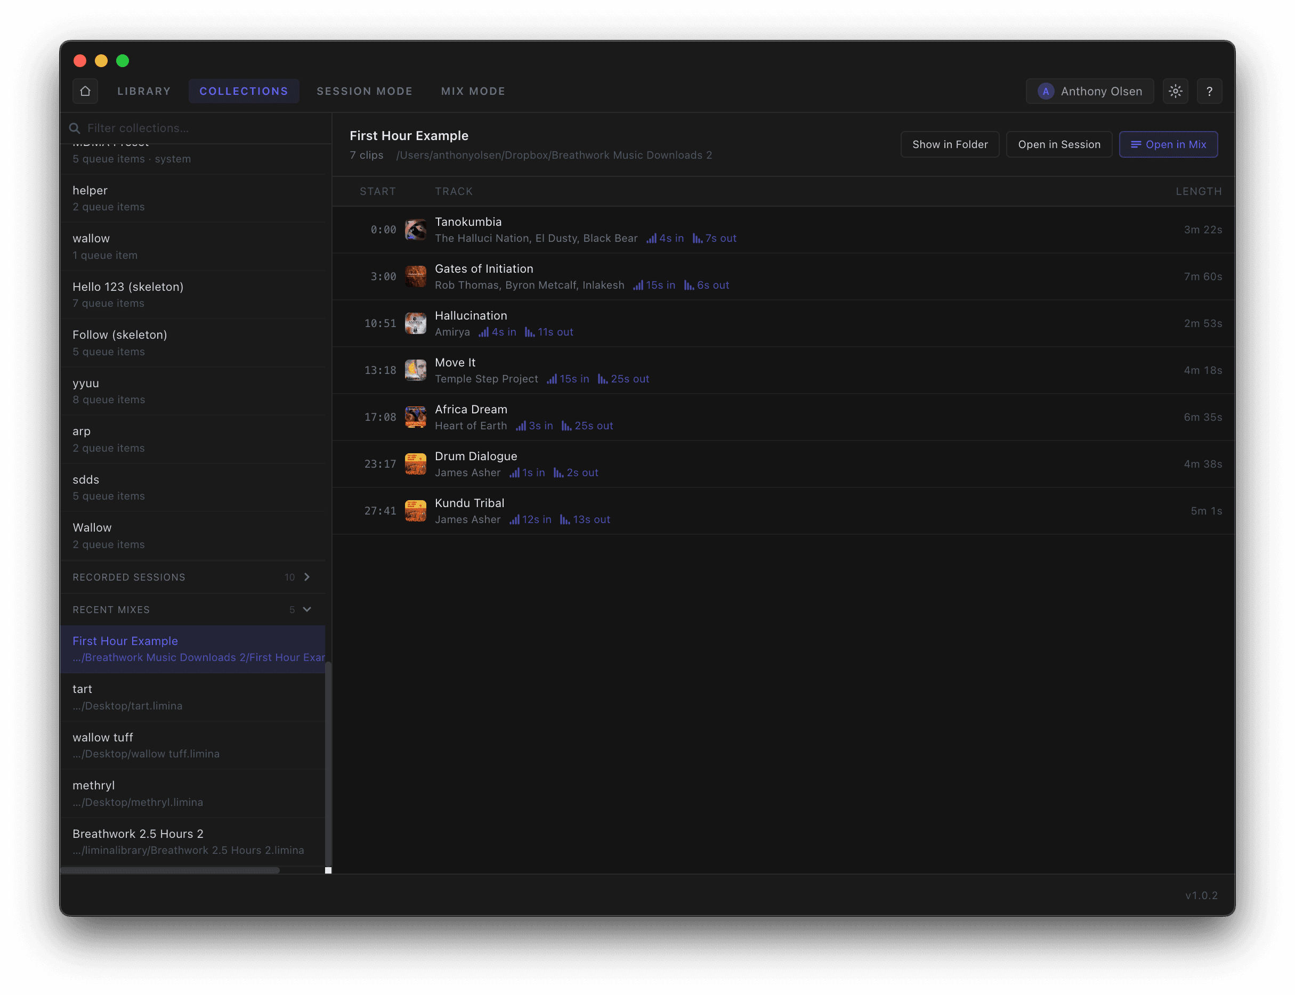Click the fade-in icon on Africa Dream

click(520, 426)
